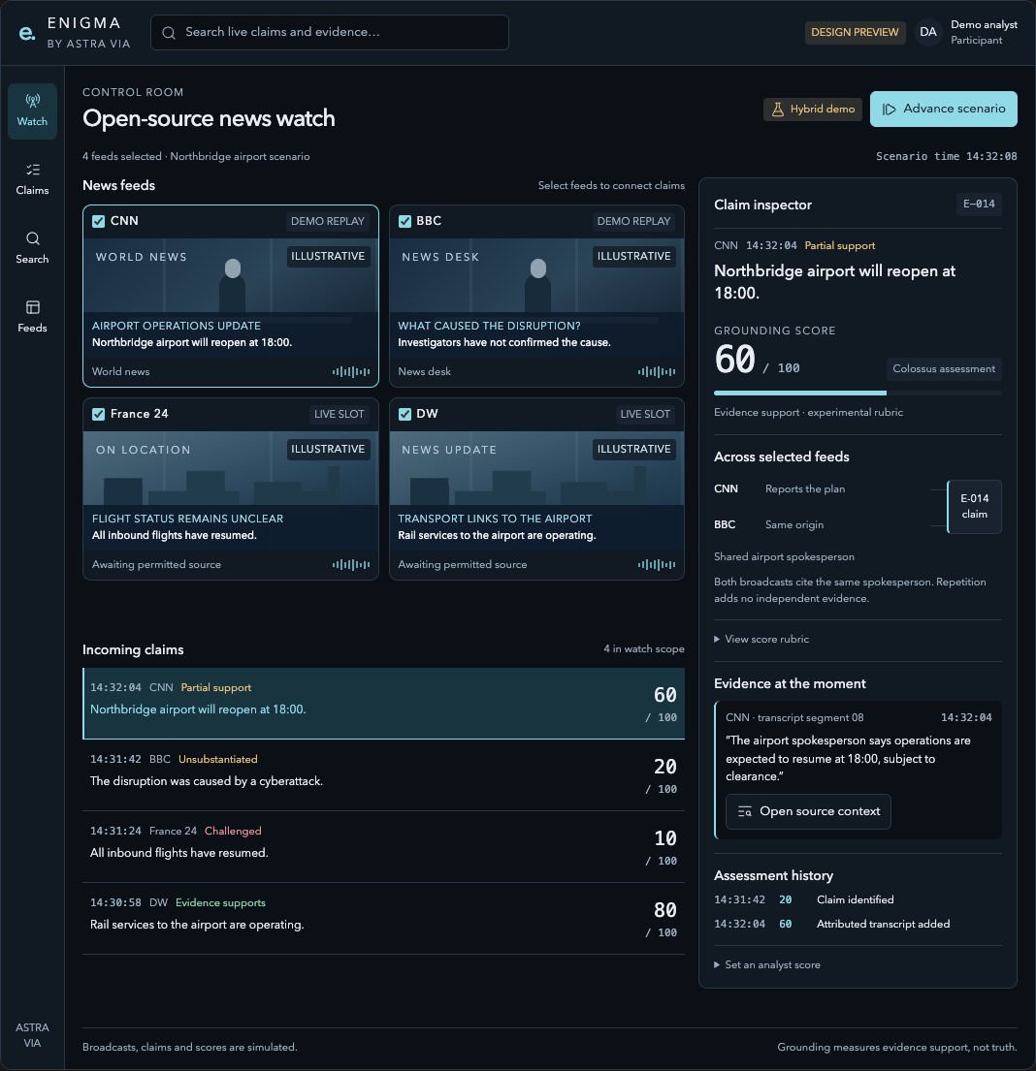
Task: Click the search magnifier icon in the search bar
Action: pyautogui.click(x=168, y=32)
